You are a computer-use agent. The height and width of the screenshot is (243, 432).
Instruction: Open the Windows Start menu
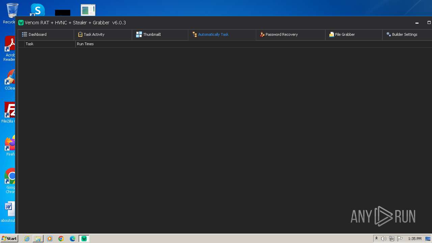click(x=9, y=239)
